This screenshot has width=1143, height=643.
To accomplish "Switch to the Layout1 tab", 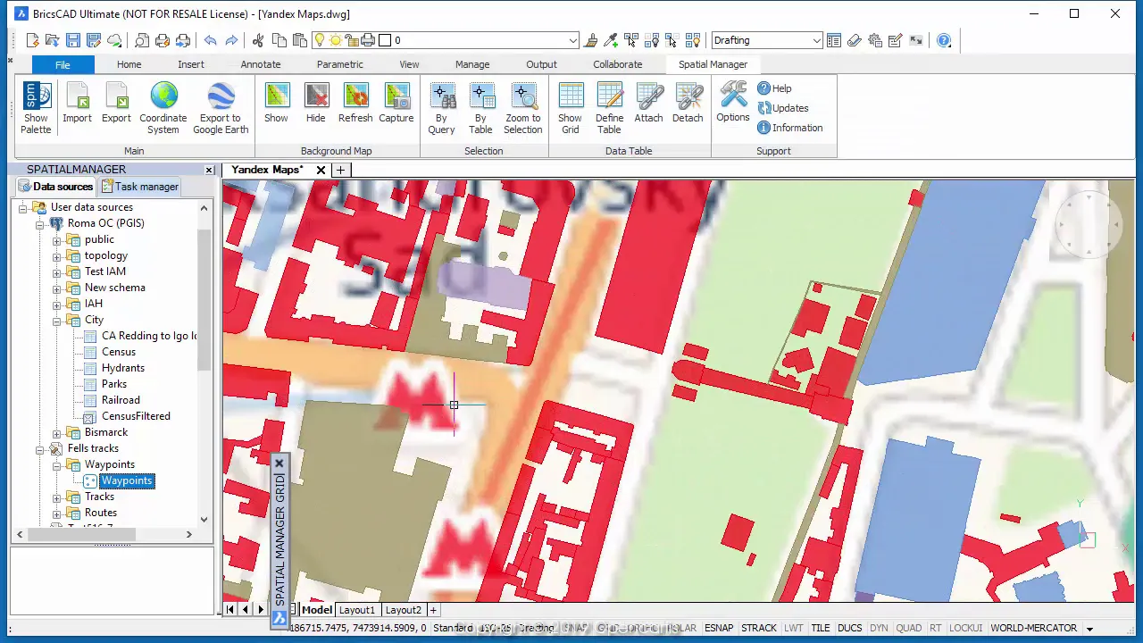I will pos(356,610).
